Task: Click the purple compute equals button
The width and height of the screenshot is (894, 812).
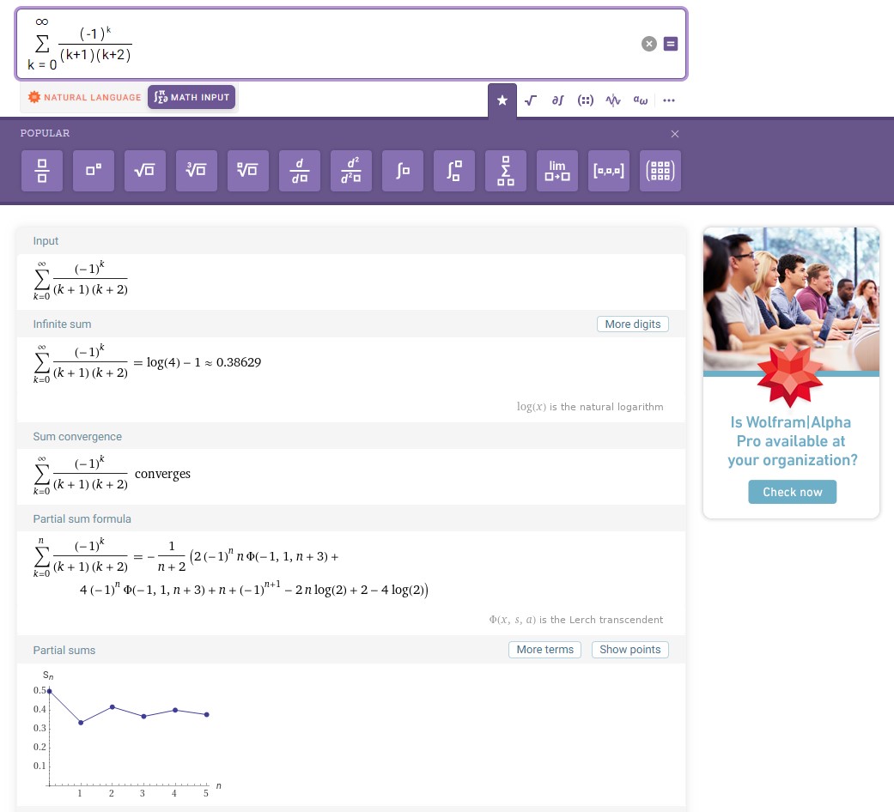Action: 671,44
